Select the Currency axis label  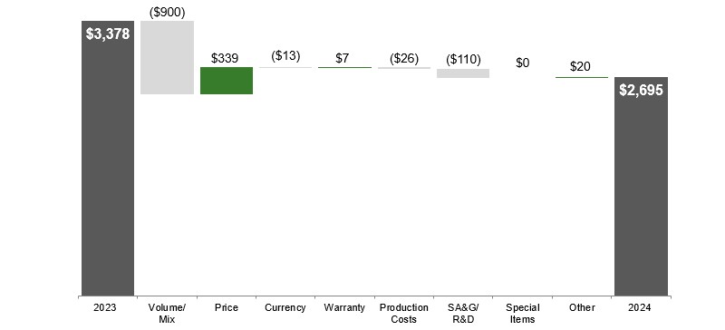(285, 308)
